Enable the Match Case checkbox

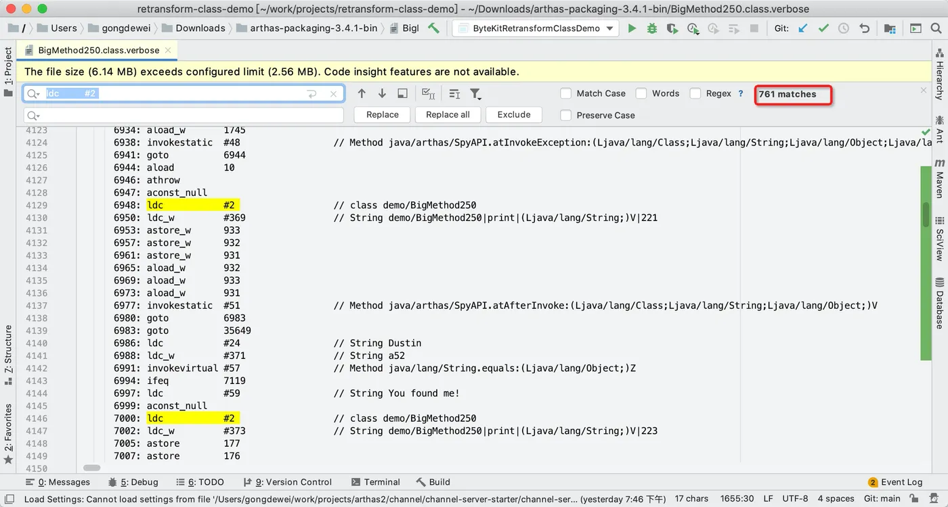coord(566,93)
